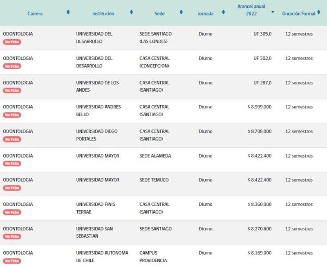Open Ver Ficha for Universidad del Desarrollo Las Condes

tap(12, 42)
